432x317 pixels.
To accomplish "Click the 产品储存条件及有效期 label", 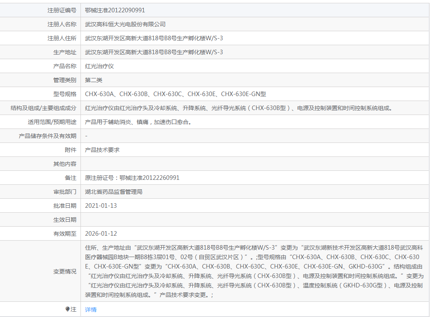I will (47, 136).
